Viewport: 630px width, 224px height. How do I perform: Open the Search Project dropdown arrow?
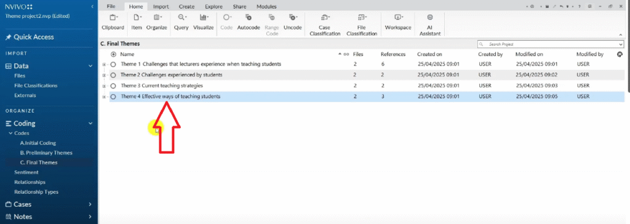coord(621,44)
